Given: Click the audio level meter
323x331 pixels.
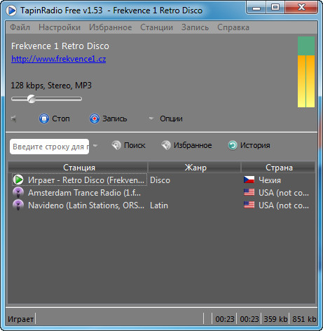Looking at the screenshot, I should [306, 72].
